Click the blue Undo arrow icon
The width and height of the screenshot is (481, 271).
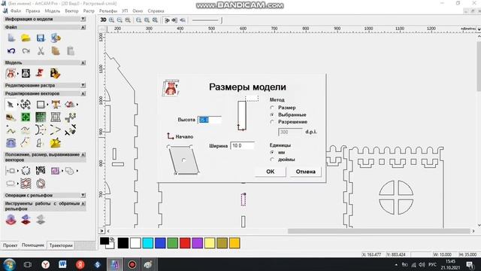click(11, 51)
